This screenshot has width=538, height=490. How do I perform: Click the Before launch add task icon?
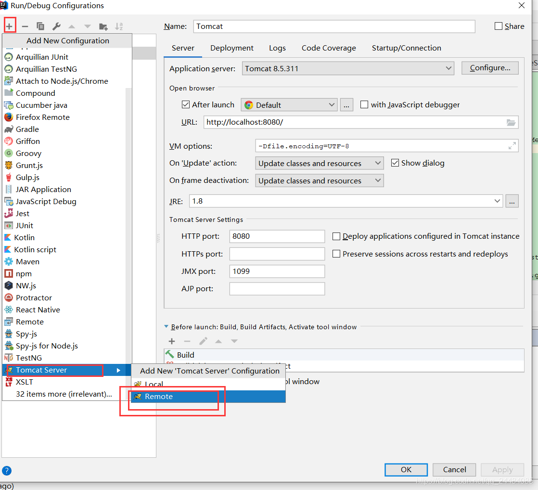point(172,341)
